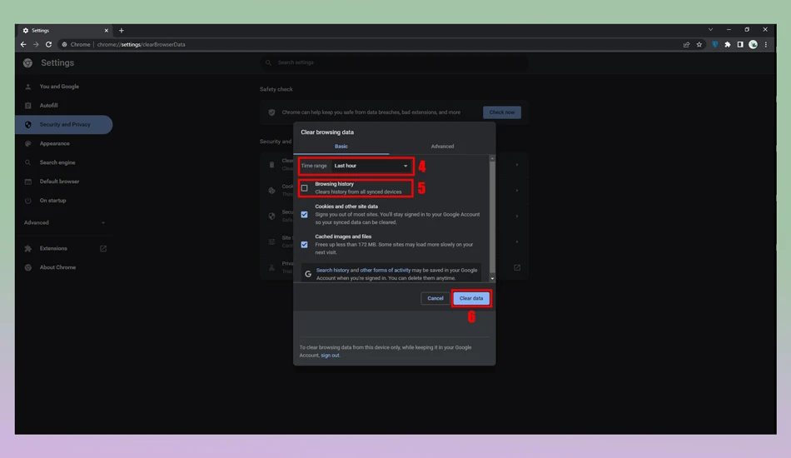The height and width of the screenshot is (458, 791).
Task: Click the profile avatar icon
Action: point(754,44)
